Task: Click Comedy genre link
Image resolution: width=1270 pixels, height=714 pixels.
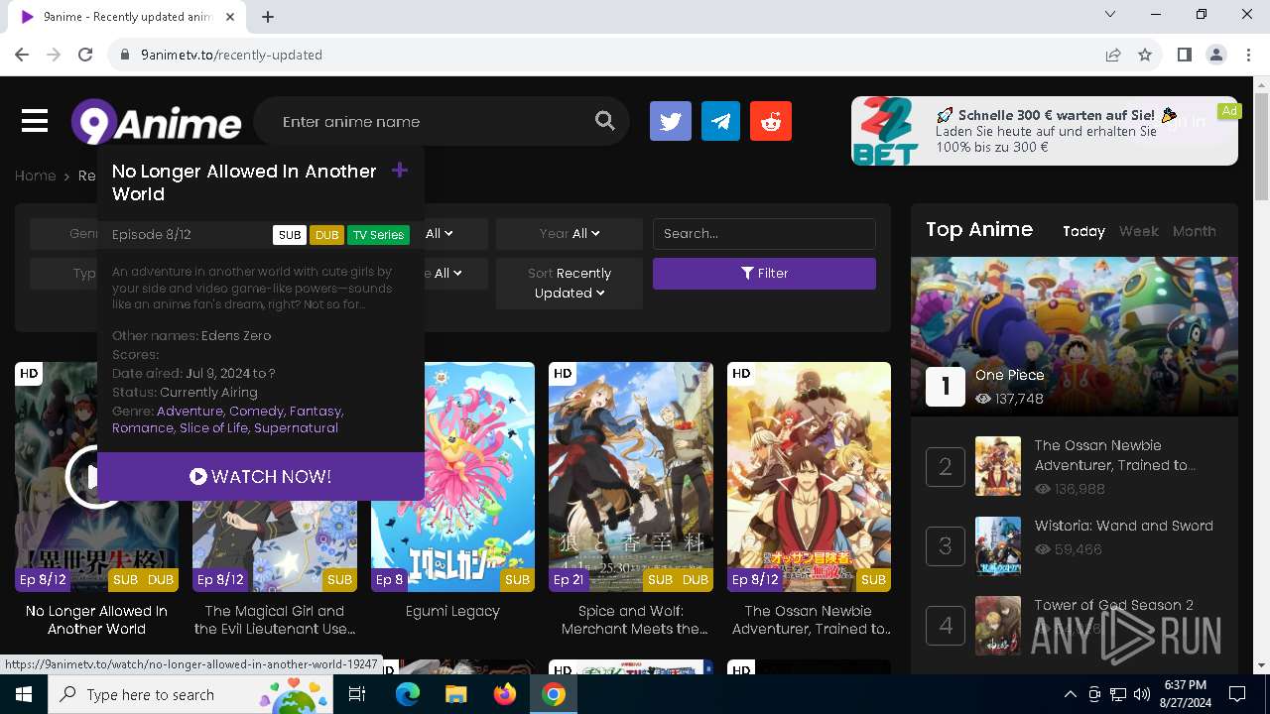Action: coord(257,411)
